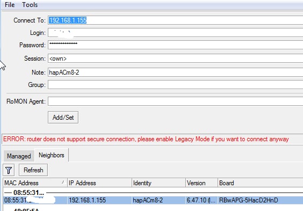Click the RoMON Agent input field
The width and height of the screenshot is (303, 211).
click(x=175, y=101)
